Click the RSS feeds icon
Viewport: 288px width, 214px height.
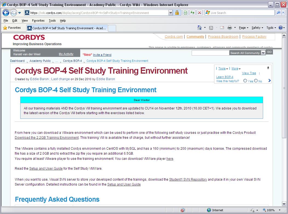click(x=211, y=28)
